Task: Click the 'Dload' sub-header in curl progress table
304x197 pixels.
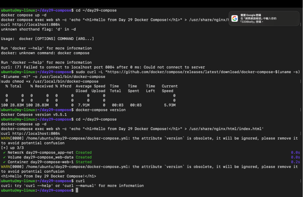Action: (x=81, y=91)
